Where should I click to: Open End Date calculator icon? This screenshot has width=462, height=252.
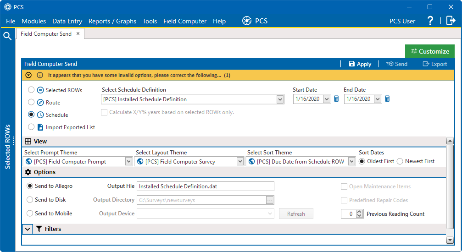[387, 99]
